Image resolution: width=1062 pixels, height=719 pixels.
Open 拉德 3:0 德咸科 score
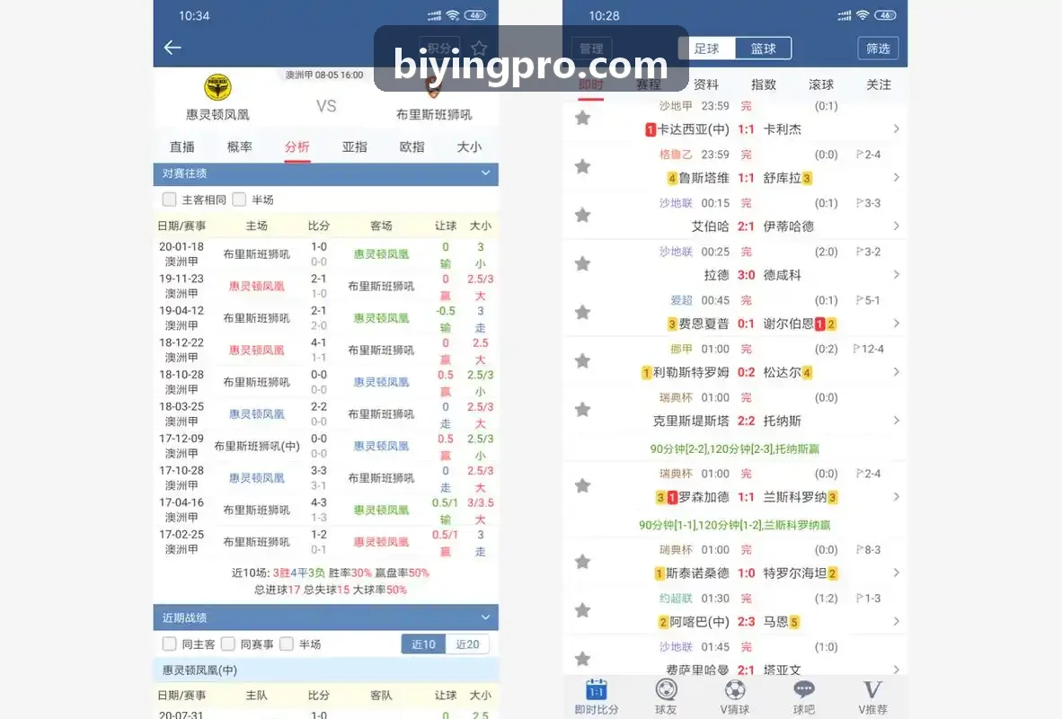tap(746, 275)
